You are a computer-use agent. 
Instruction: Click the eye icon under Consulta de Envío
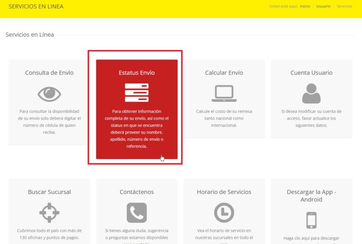pyautogui.click(x=49, y=94)
